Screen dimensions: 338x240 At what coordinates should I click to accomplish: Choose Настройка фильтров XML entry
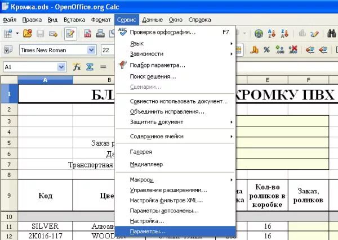pos(175,201)
